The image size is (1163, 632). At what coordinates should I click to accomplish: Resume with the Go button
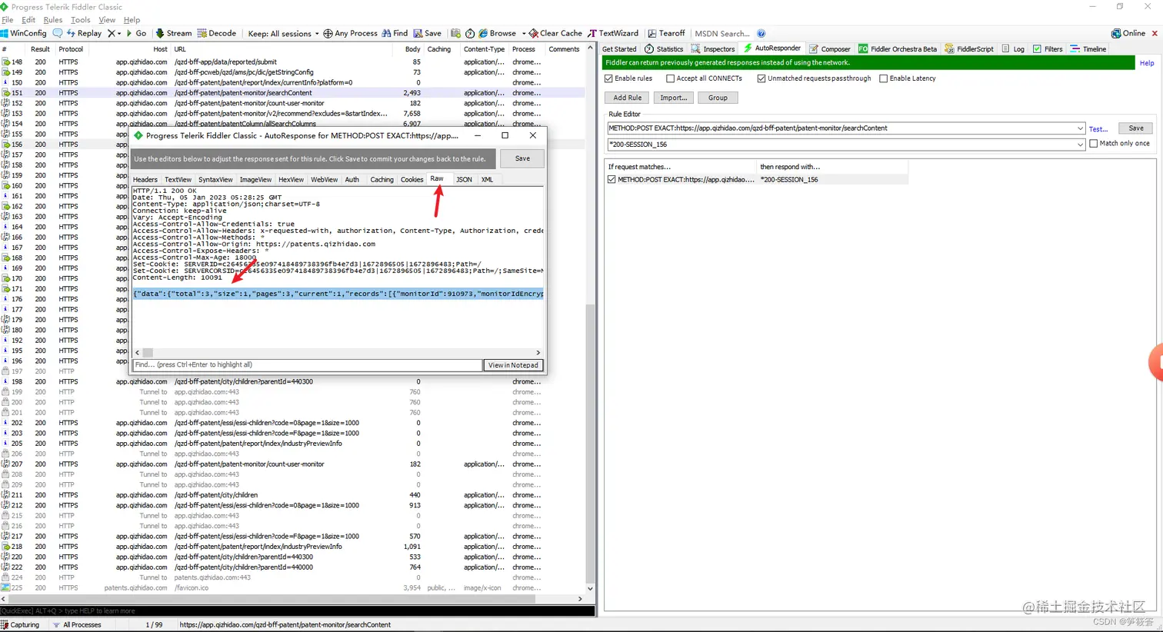pyautogui.click(x=136, y=33)
